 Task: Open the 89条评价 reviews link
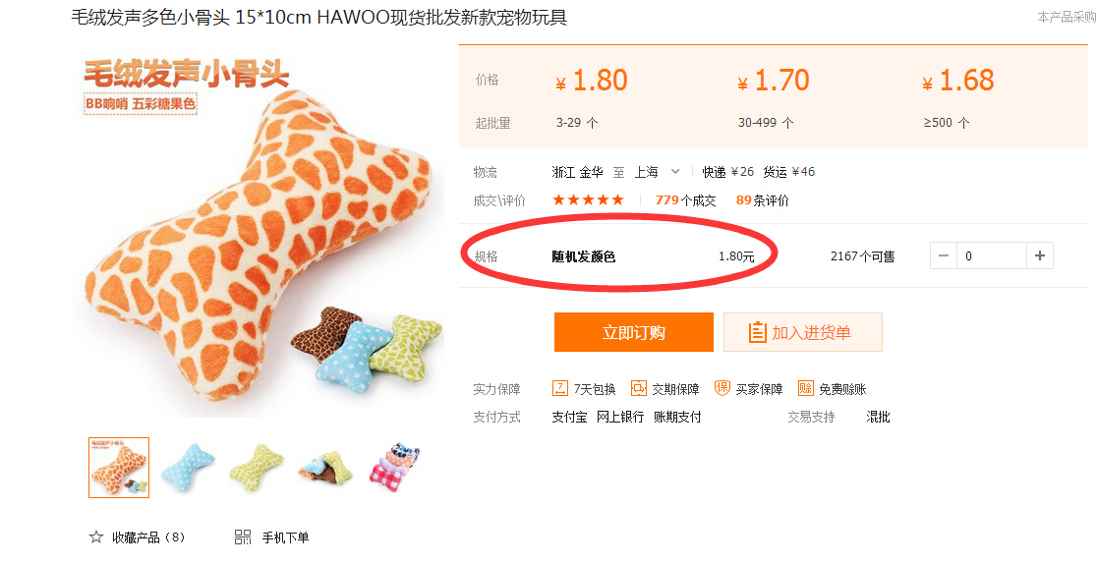[x=763, y=200]
